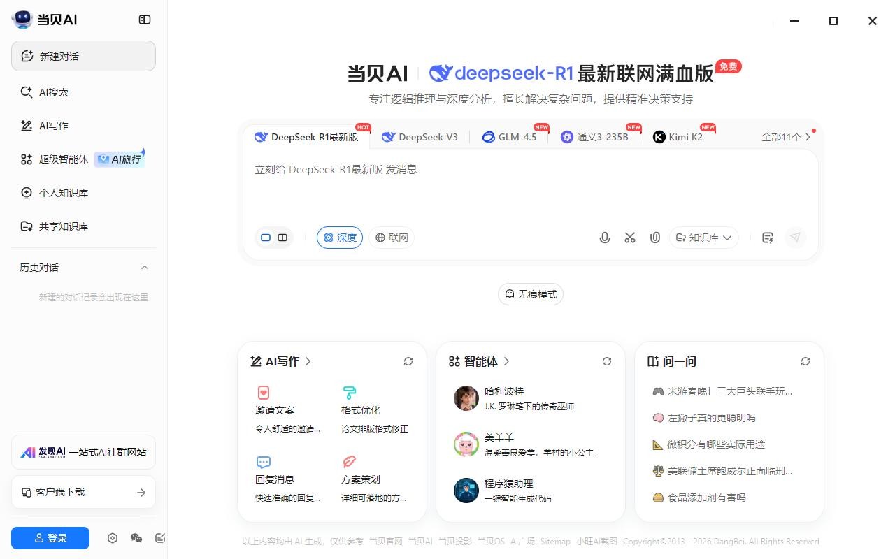Click the AI旅行 badge
Image resolution: width=895 pixels, height=559 pixels.
(120, 159)
